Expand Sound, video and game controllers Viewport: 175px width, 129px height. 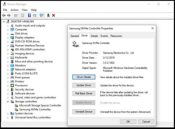point(8,98)
